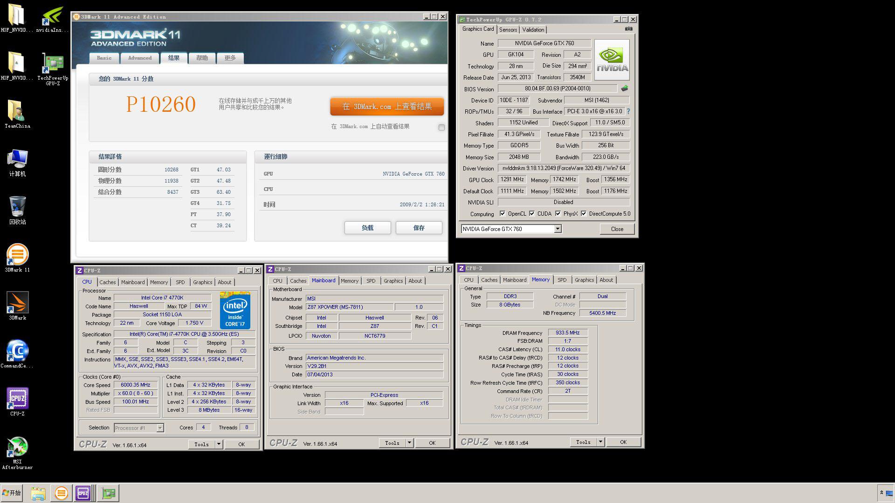Open Tools dropdown arrow in CPU-Z Memory window

pos(600,442)
